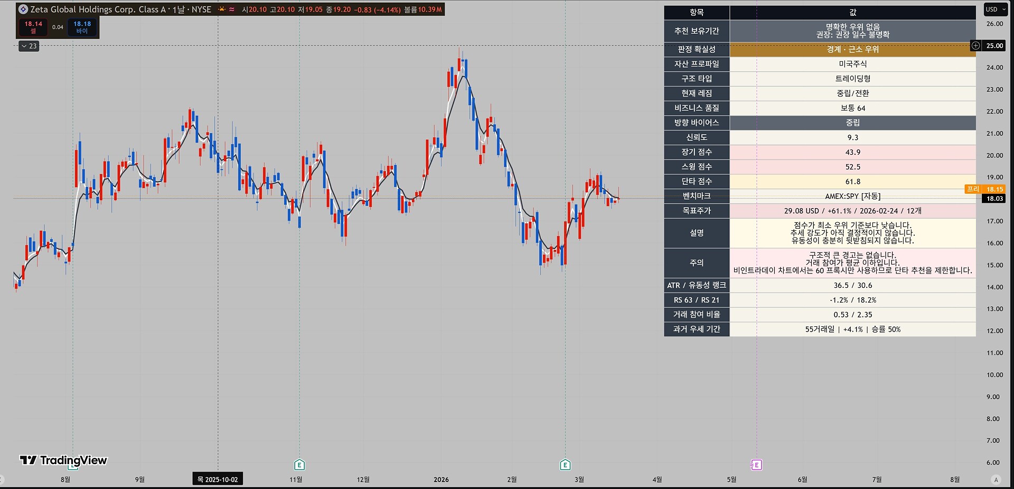
Task: Click the Zeta Global symbol logo icon
Action: click(x=23, y=10)
